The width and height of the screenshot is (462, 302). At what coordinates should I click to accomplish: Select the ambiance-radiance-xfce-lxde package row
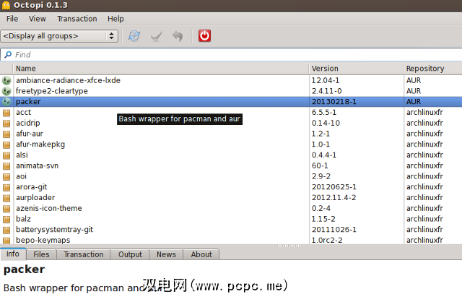click(x=231, y=80)
